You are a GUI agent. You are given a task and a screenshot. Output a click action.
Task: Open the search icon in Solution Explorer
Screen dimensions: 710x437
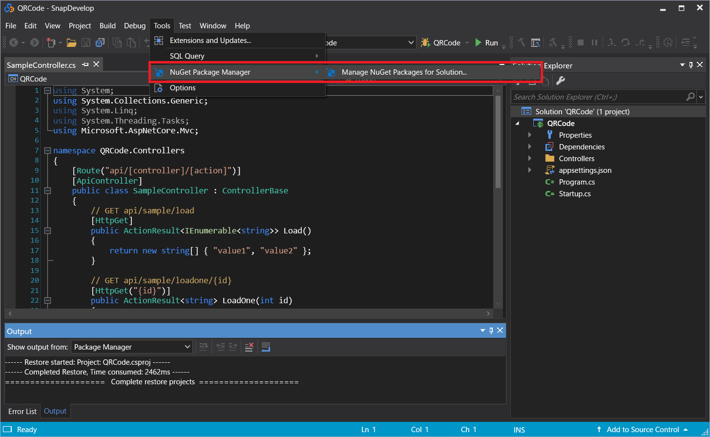(690, 97)
